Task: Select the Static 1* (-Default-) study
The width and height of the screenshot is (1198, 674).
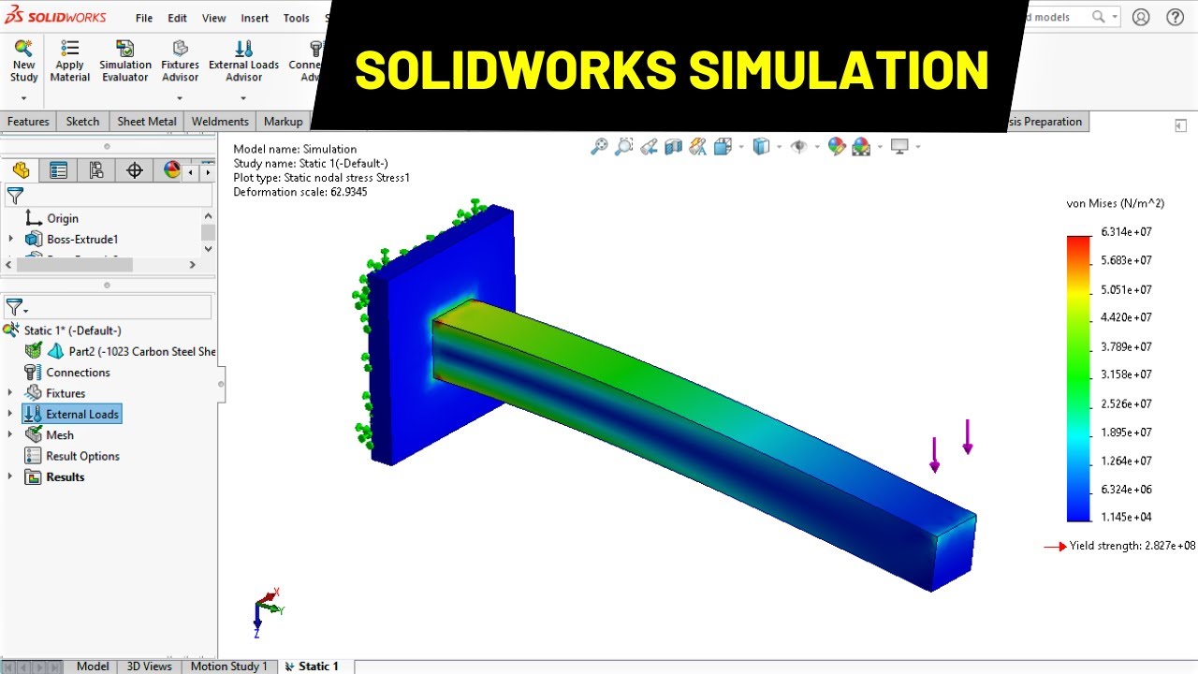Action: click(x=72, y=330)
